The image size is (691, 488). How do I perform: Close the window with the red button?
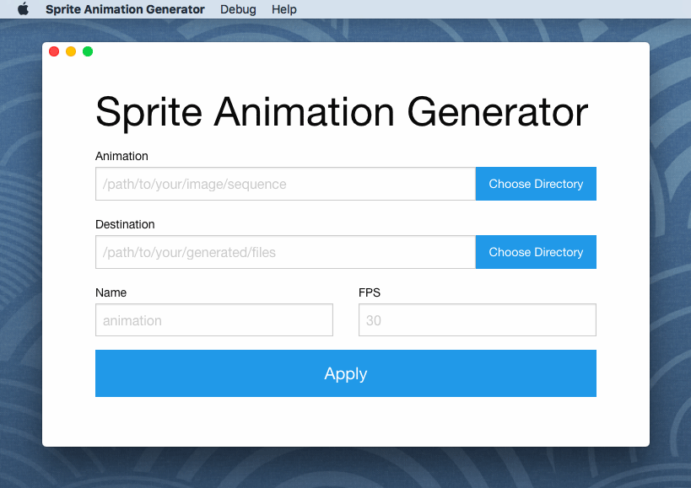(54, 51)
